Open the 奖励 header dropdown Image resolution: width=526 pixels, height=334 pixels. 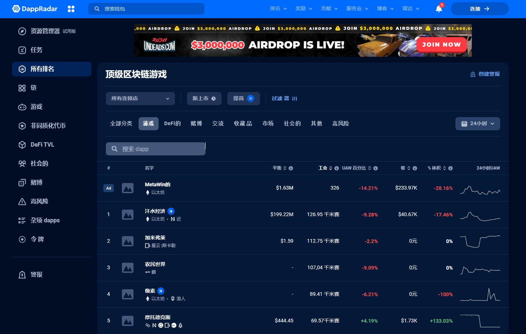coord(304,9)
